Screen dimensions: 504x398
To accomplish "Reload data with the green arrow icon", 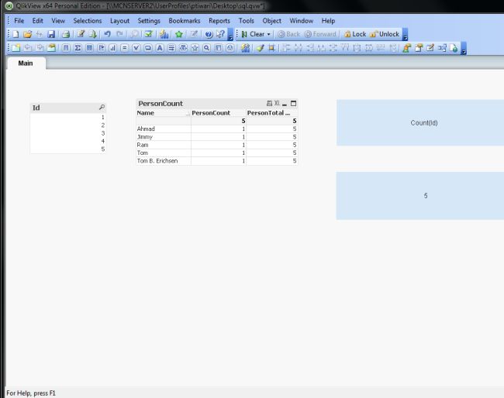I will pyautogui.click(x=92, y=34).
